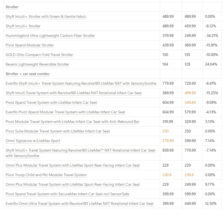Select the 329.99 price cell
Viewport: 223px width, 210px height.
point(190,122)
